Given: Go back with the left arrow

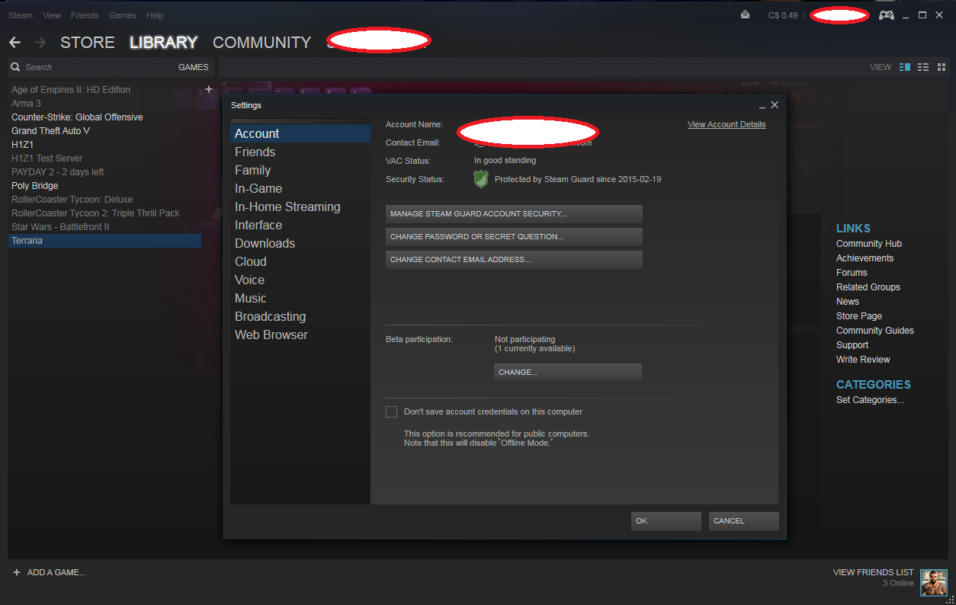Looking at the screenshot, I should [x=14, y=43].
